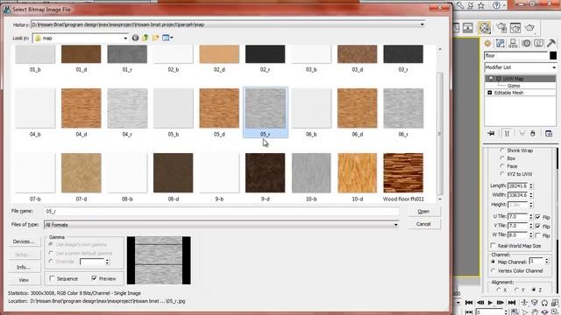This screenshot has width=561, height=315.
Task: Toggle Show End Result icon
Action: 507,133
